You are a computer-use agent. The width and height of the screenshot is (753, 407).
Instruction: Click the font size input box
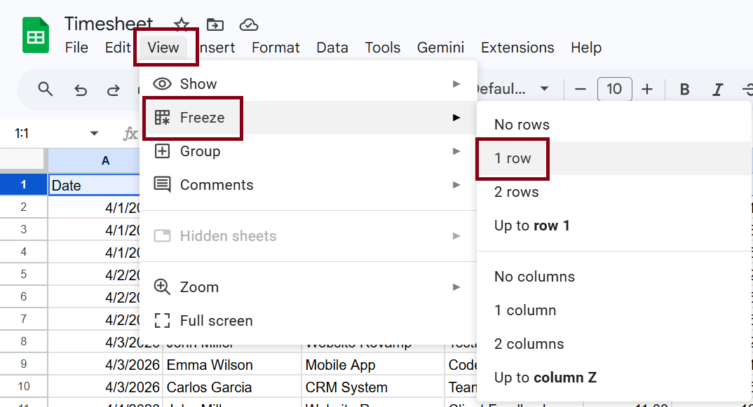tap(614, 89)
